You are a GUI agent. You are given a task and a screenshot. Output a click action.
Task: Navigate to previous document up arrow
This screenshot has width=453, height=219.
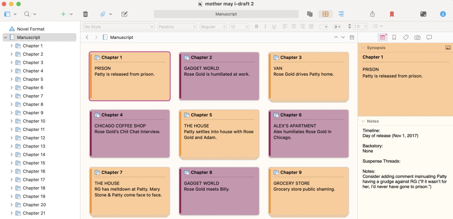[336, 37]
